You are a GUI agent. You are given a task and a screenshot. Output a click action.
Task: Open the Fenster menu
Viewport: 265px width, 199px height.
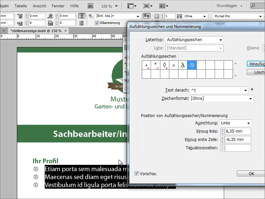click(x=58, y=6)
